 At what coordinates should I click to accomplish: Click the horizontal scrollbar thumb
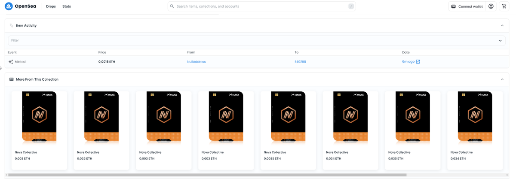pyautogui.click(x=208, y=175)
